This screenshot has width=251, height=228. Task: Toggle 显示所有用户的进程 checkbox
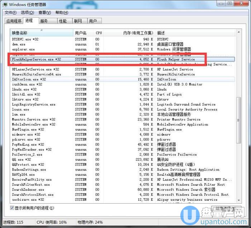[12, 208]
